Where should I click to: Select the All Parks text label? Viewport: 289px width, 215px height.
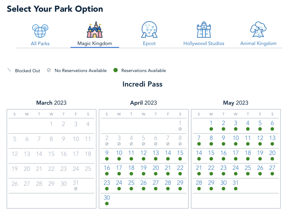pos(40,43)
